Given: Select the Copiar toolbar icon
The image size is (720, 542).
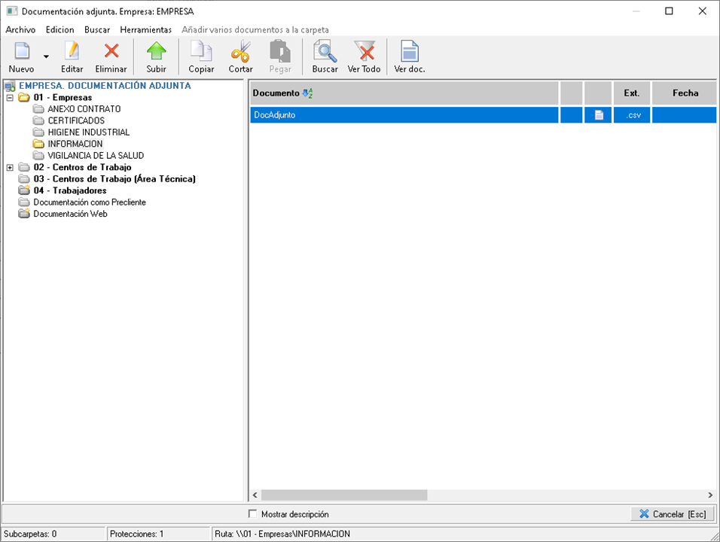Looking at the screenshot, I should click(201, 52).
